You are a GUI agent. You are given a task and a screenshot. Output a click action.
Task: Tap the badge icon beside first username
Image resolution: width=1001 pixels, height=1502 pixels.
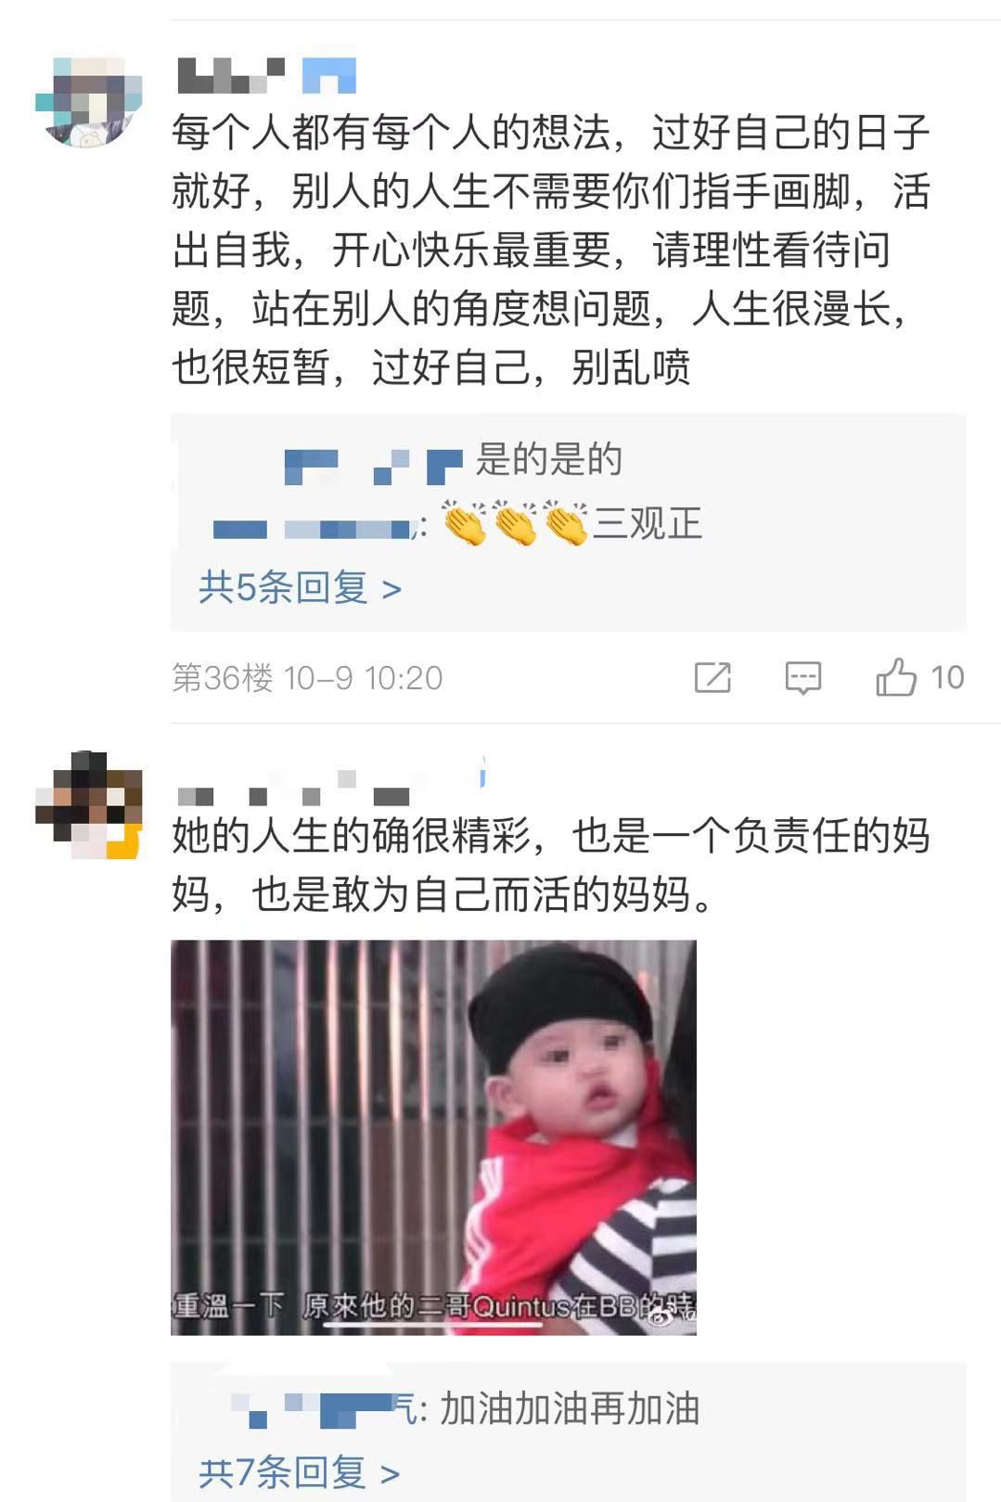(x=329, y=75)
